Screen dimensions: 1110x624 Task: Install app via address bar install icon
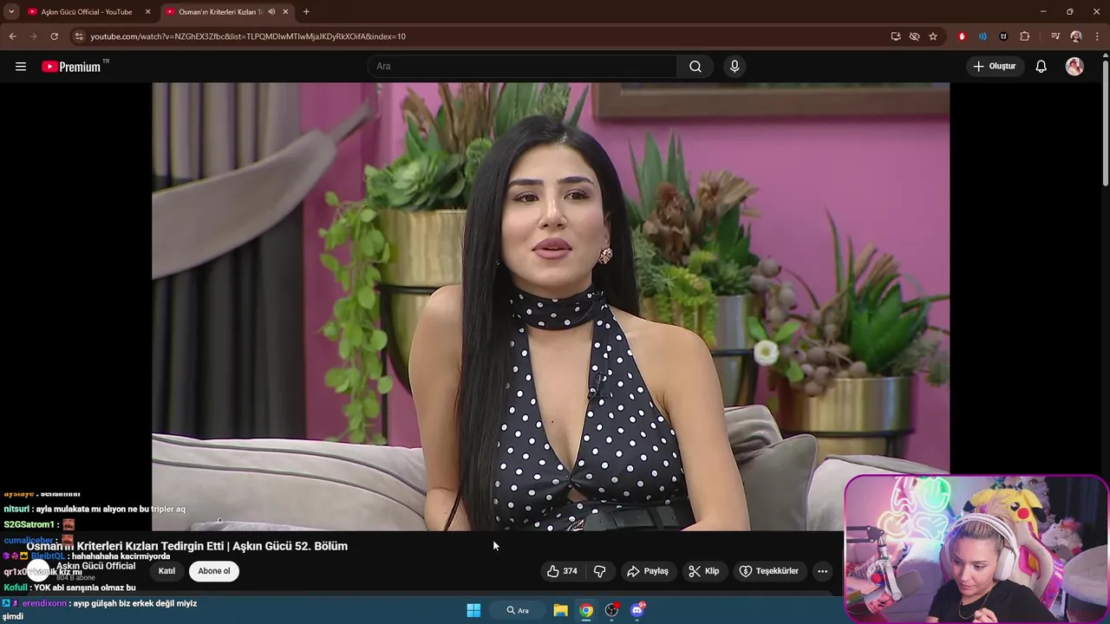point(896,36)
